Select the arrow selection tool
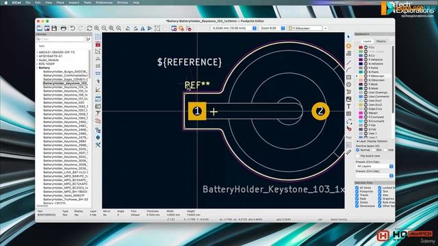The image size is (438, 246). [348, 36]
